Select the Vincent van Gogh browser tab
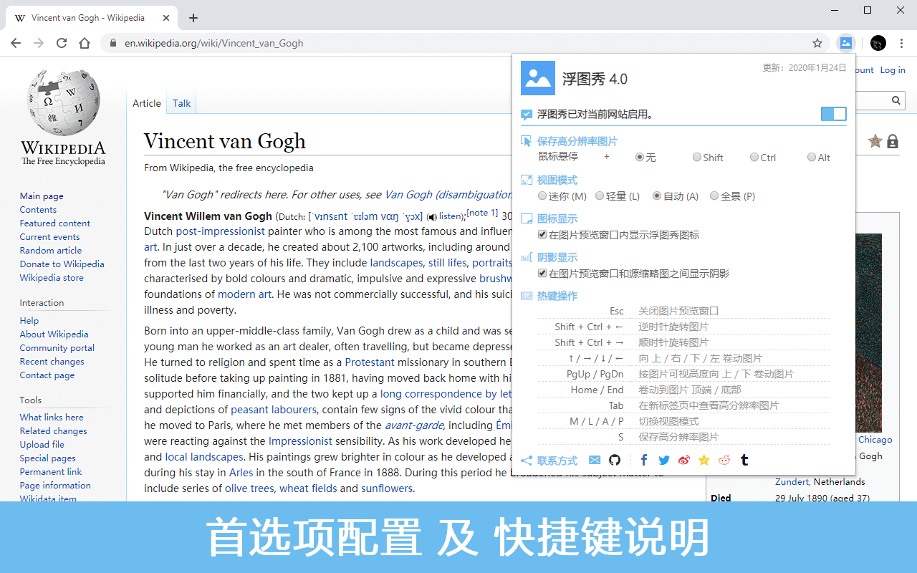917x573 pixels. point(90,18)
